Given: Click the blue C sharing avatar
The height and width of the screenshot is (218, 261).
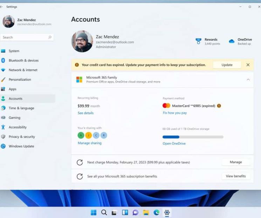Looking at the screenshot, I should point(96,135).
